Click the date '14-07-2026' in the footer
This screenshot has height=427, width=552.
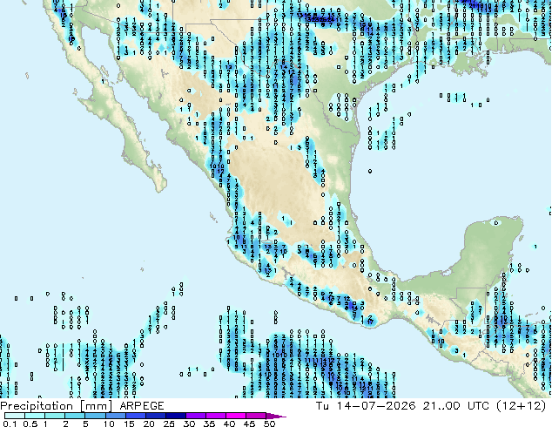click(376, 406)
